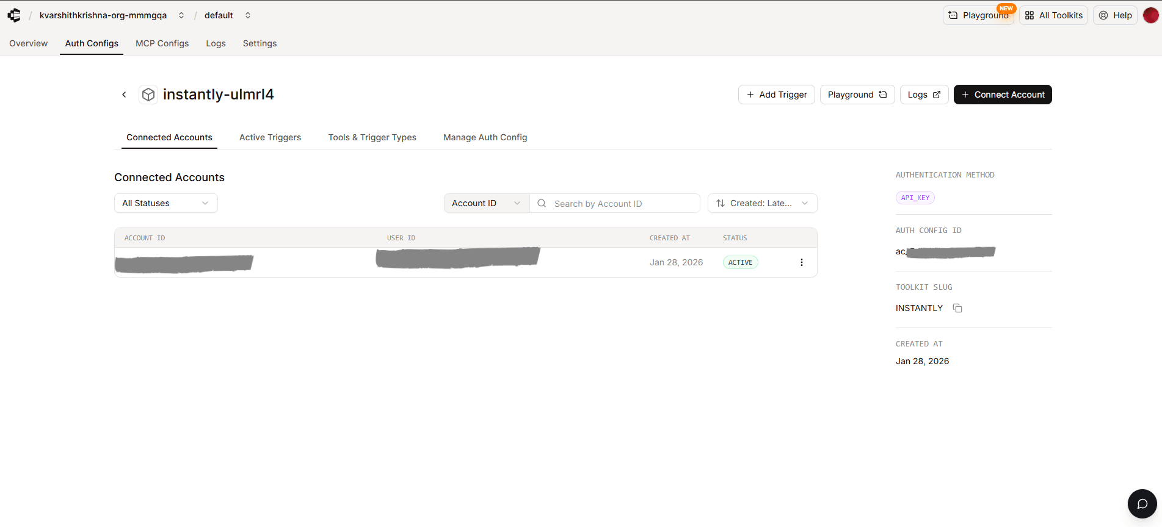Open the Created: Latest sort dropdown
This screenshot has height=527, width=1162.
tap(762, 203)
